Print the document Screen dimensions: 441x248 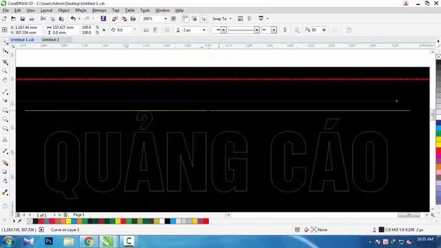[32, 19]
